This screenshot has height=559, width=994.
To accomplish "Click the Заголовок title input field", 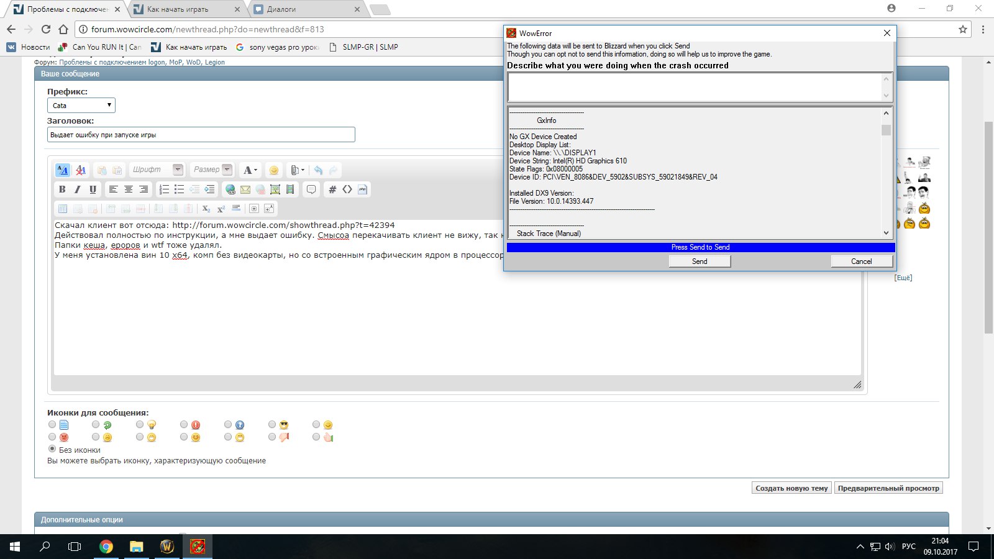I will [201, 135].
